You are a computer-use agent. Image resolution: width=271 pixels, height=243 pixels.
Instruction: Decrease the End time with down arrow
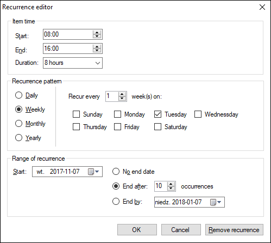click(97, 50)
